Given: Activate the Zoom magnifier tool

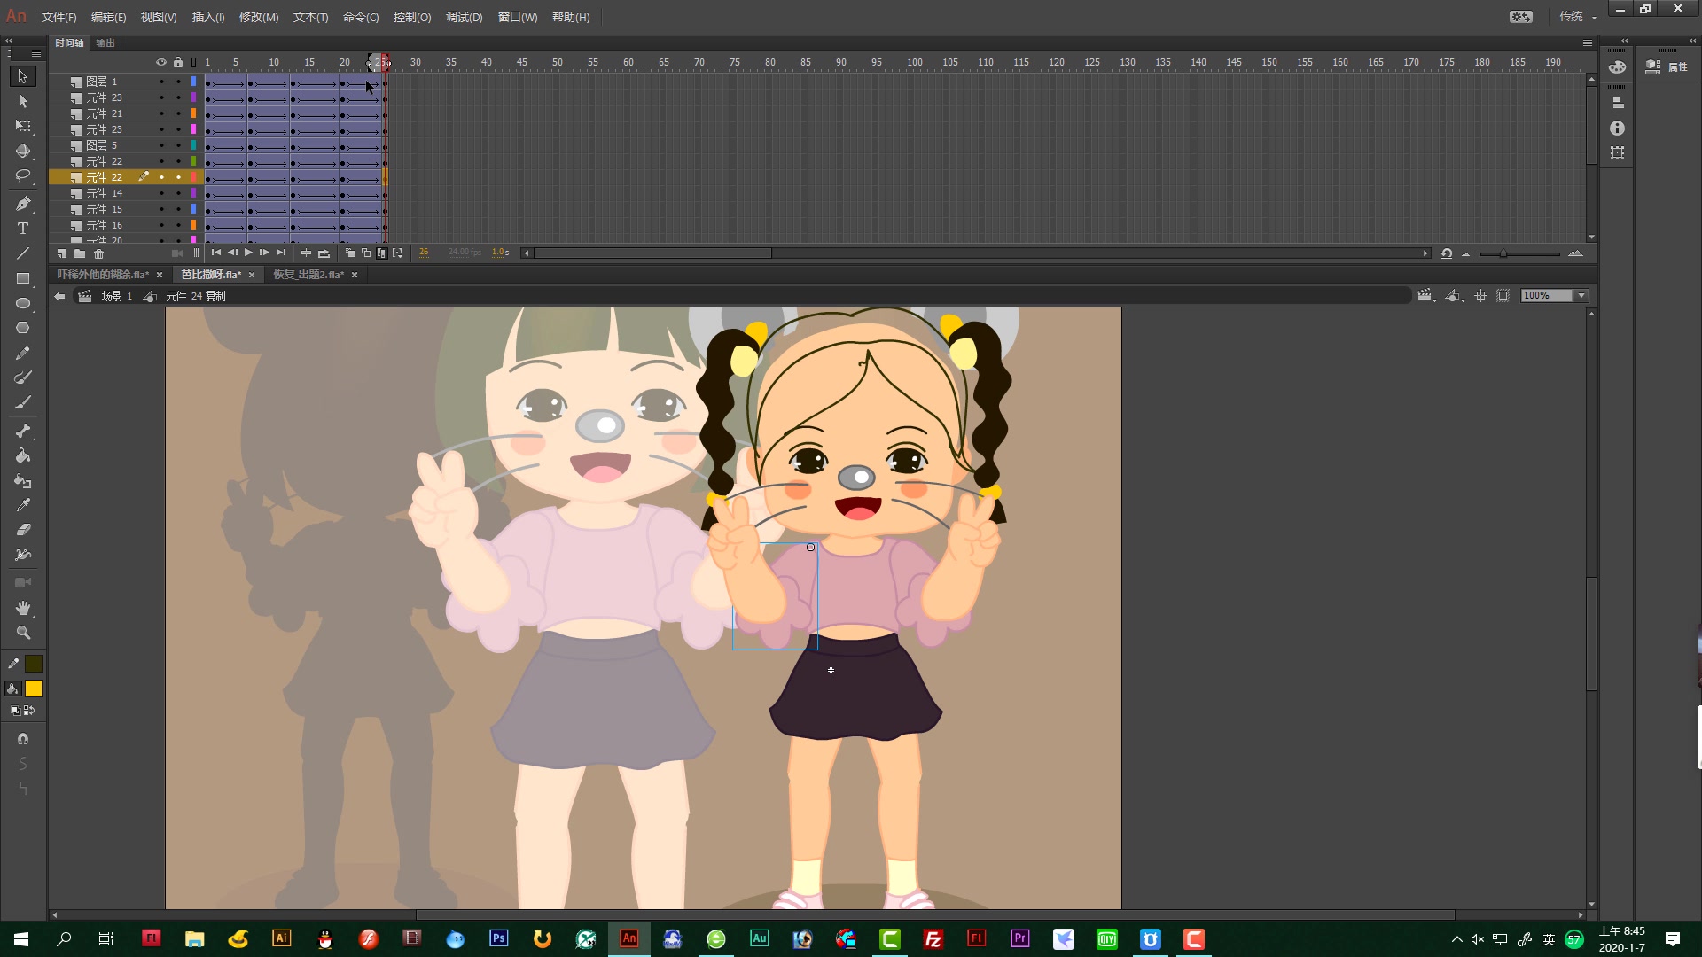Looking at the screenshot, I should pyautogui.click(x=23, y=633).
